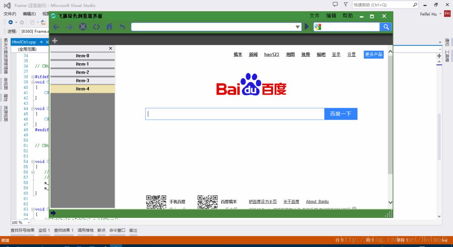Open the 监视 1 bottom tab
The image size is (453, 247).
(44, 230)
